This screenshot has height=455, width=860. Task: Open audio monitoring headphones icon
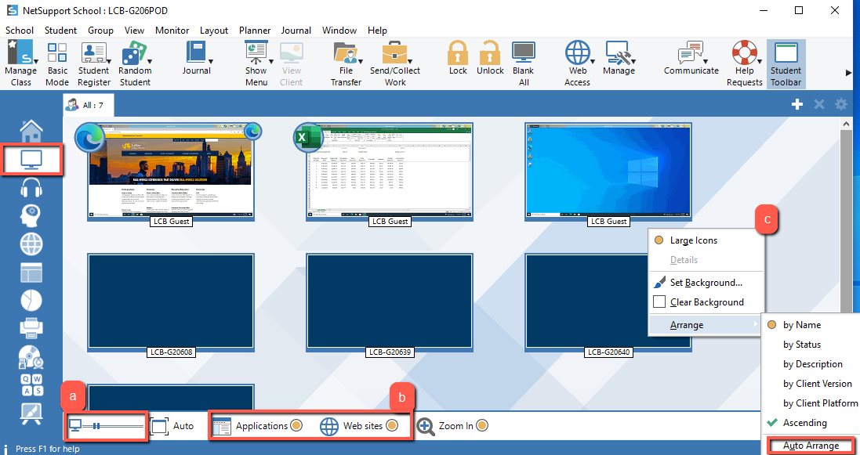[x=31, y=187]
